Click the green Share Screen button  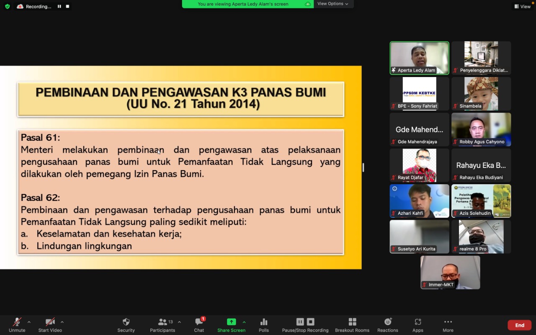pos(231,325)
